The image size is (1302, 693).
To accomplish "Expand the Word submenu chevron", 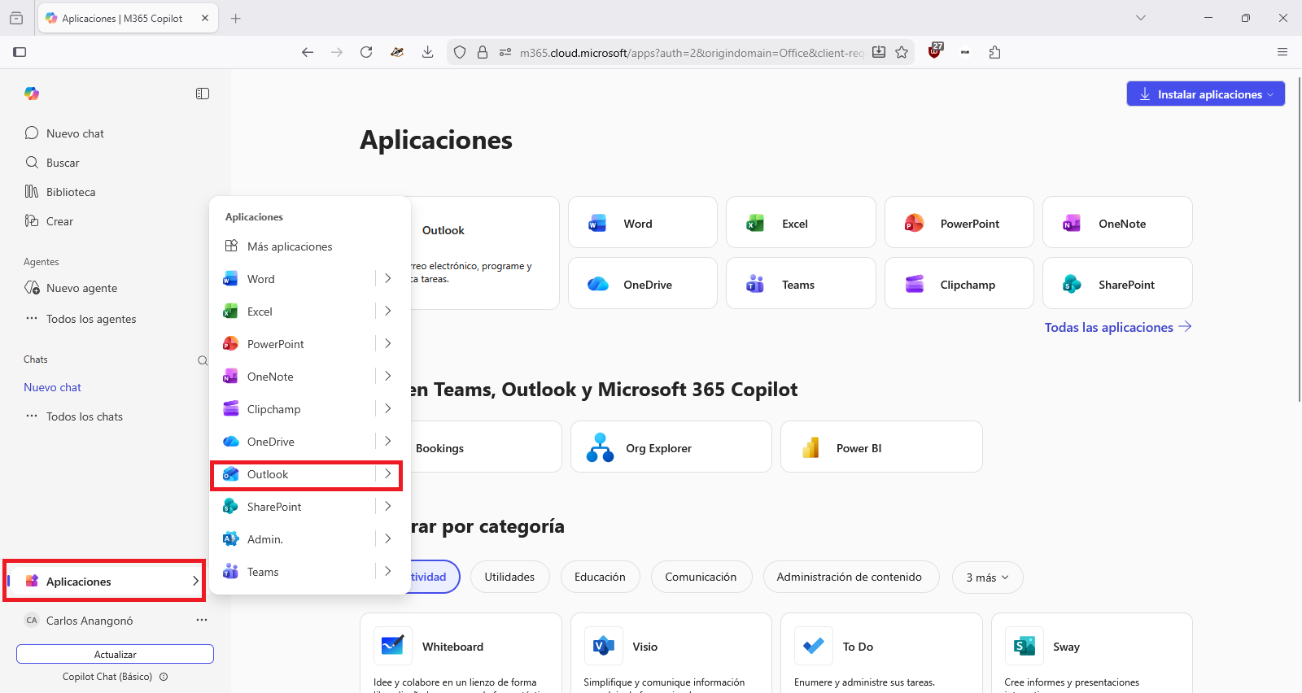I will tap(388, 278).
